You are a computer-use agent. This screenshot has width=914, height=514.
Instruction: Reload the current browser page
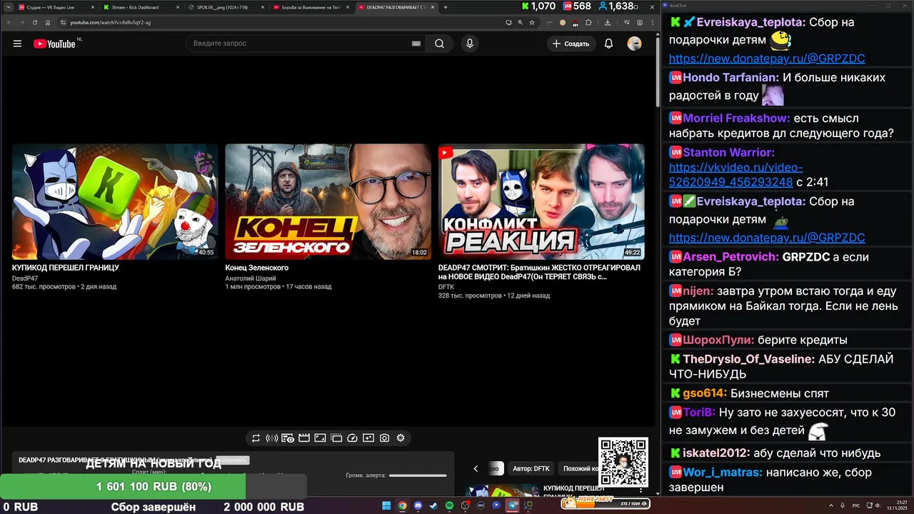pos(35,22)
